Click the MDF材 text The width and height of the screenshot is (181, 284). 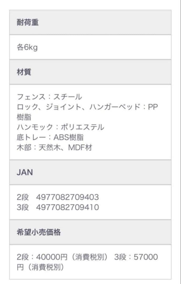click(80, 148)
